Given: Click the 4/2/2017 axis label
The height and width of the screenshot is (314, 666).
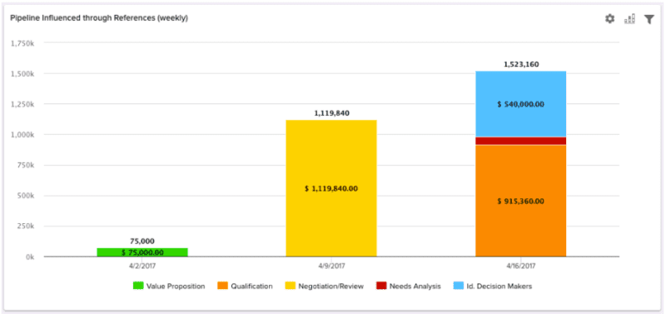Looking at the screenshot, I should pyautogui.click(x=142, y=266).
